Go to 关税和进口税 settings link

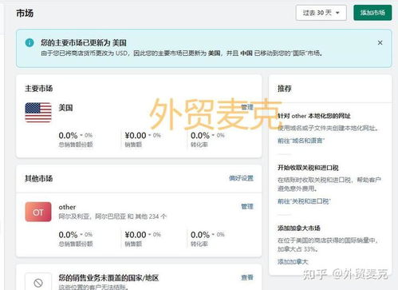click(304, 201)
